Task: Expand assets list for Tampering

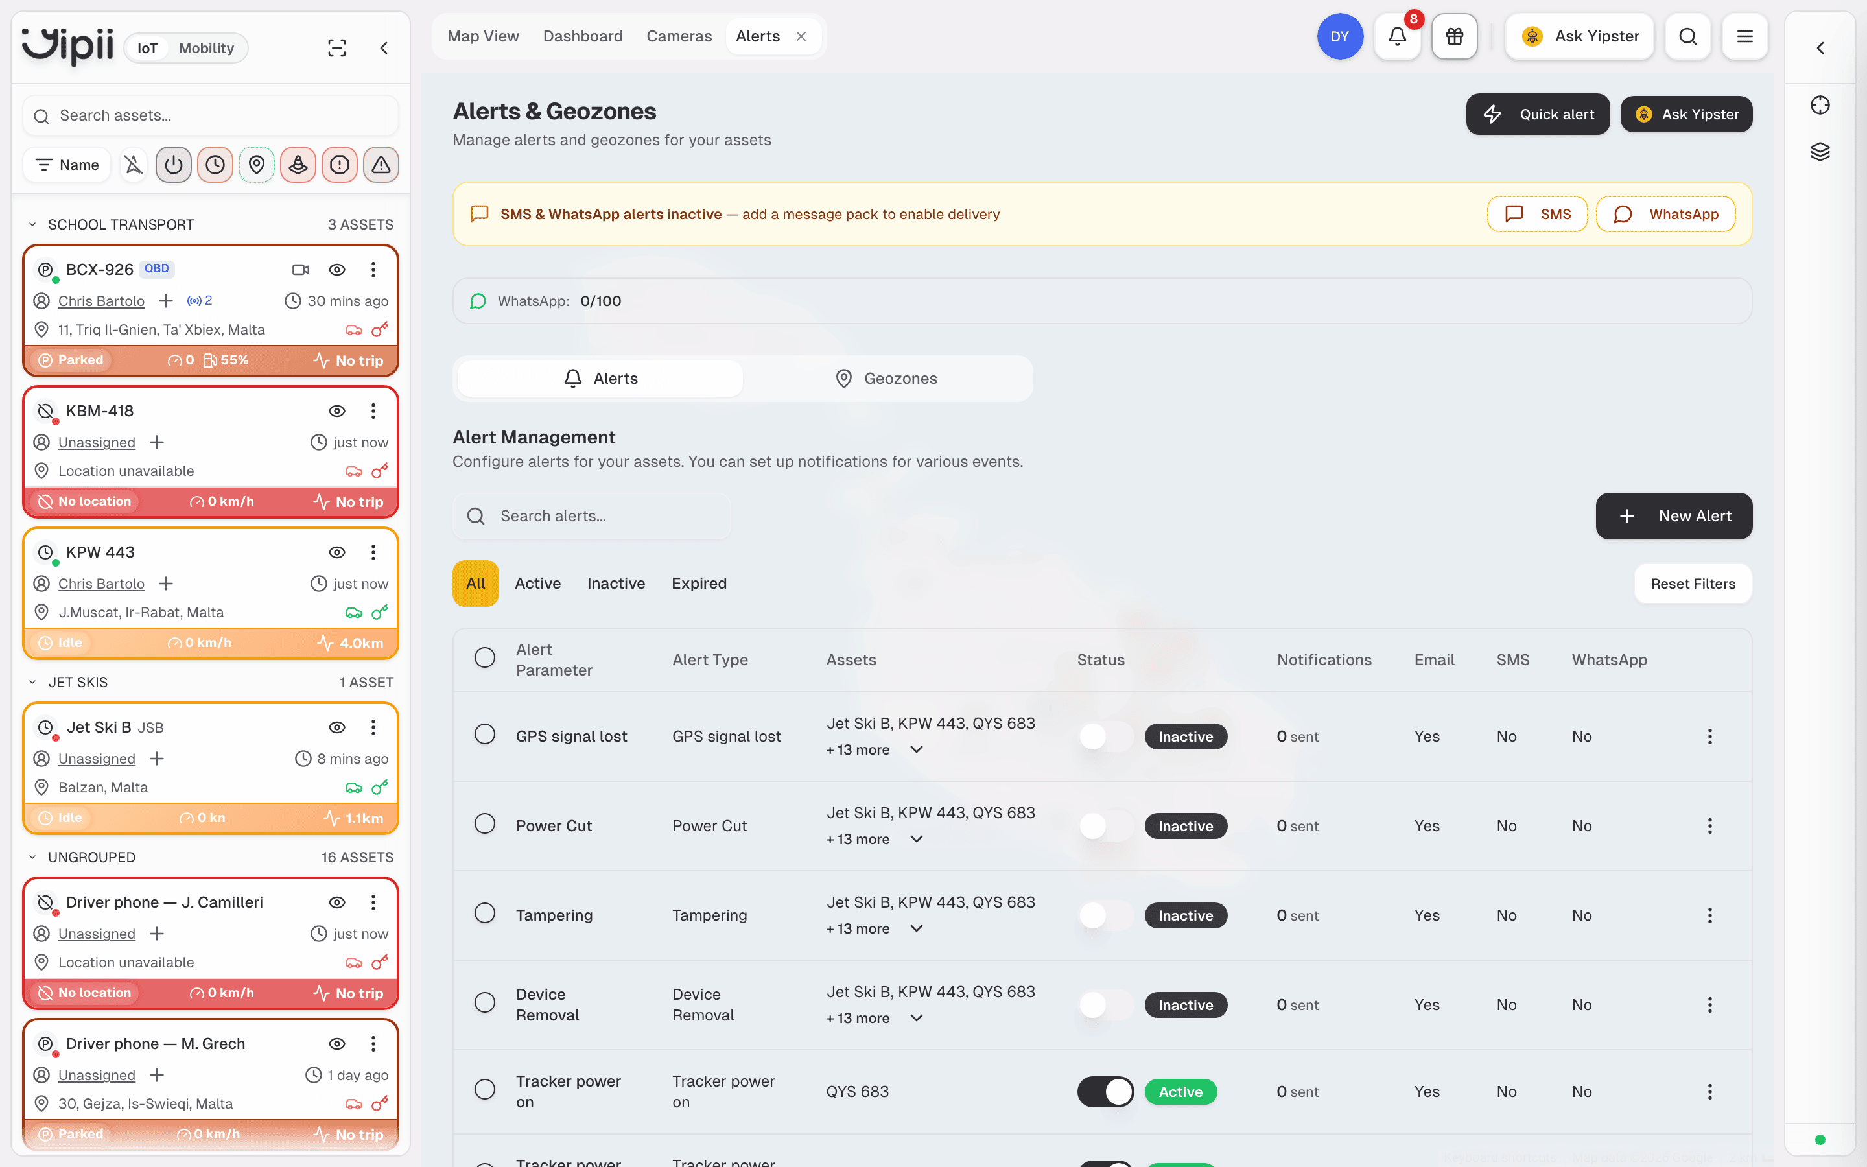Action: [917, 928]
